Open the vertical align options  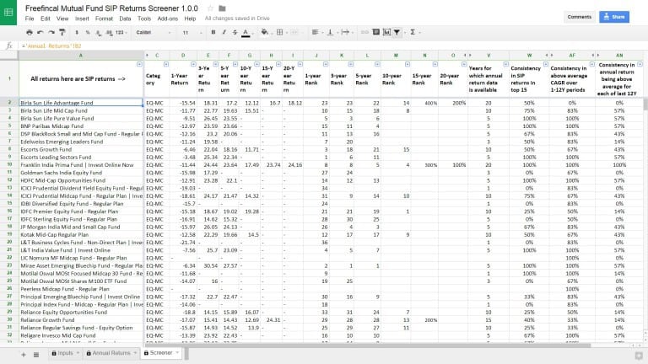point(331,32)
